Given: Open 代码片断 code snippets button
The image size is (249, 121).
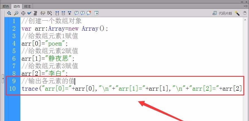Looking at the screenshot, I should [x=222, y=13].
